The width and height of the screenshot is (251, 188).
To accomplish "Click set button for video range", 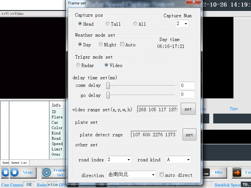I will point(188,109).
